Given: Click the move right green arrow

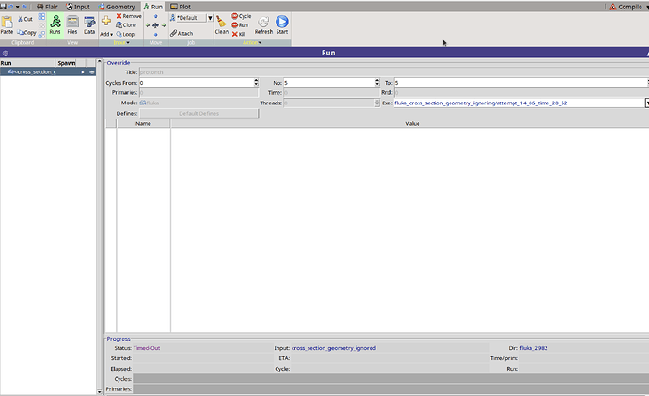Looking at the screenshot, I should [164, 25].
